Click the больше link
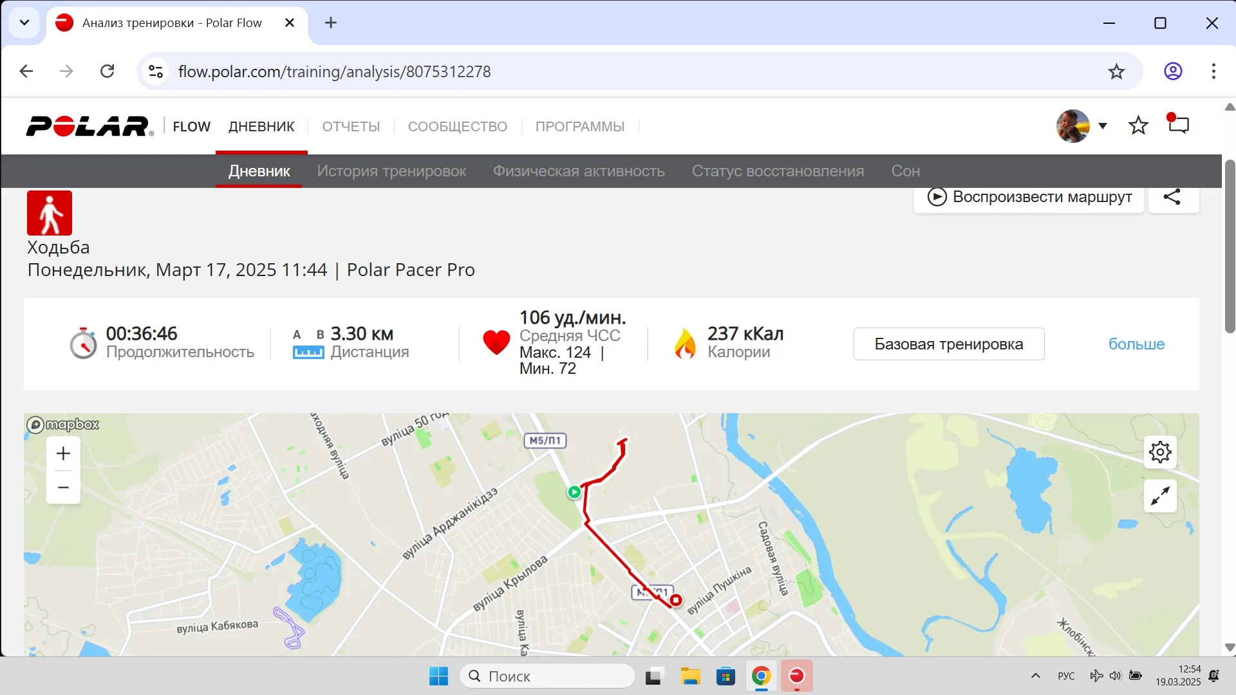The width and height of the screenshot is (1236, 695). 1136,344
